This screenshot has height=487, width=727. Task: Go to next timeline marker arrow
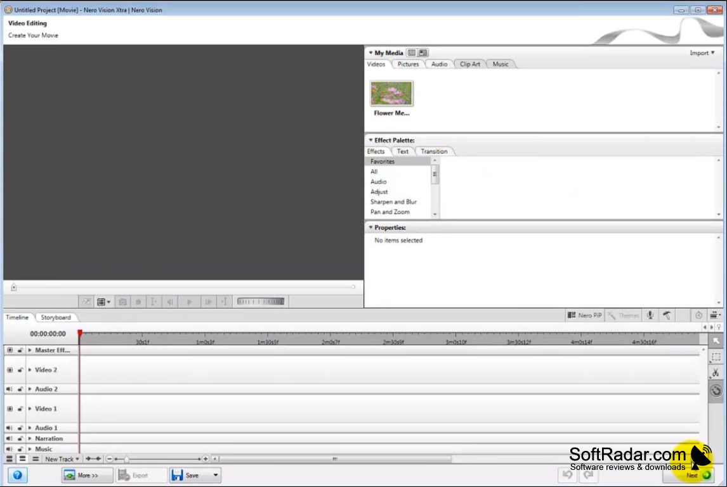[712, 327]
